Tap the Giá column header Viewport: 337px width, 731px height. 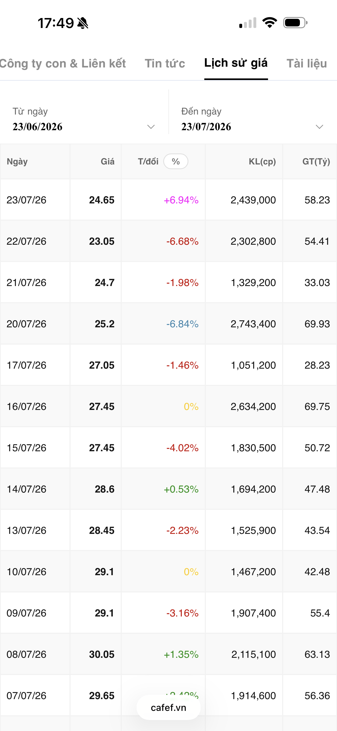click(x=108, y=162)
